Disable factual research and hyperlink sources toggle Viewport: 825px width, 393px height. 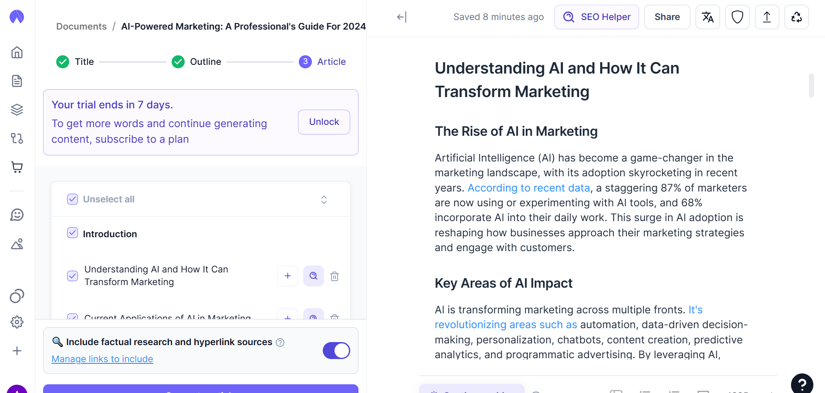tap(336, 350)
